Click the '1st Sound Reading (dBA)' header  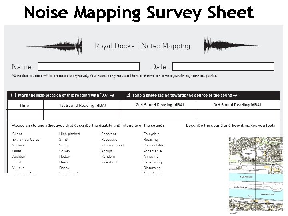click(82, 106)
